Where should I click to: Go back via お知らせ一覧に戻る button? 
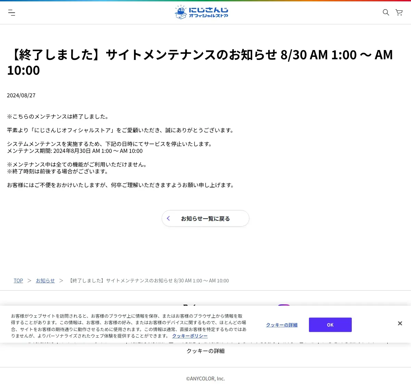tap(206, 218)
